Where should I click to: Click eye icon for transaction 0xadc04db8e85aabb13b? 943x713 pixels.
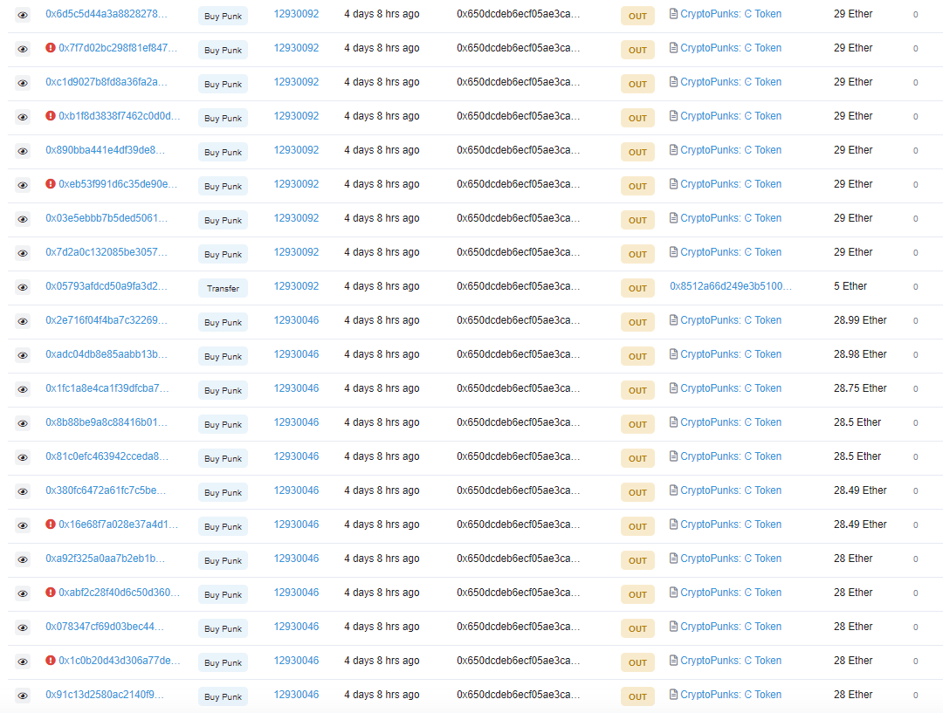[x=23, y=355]
